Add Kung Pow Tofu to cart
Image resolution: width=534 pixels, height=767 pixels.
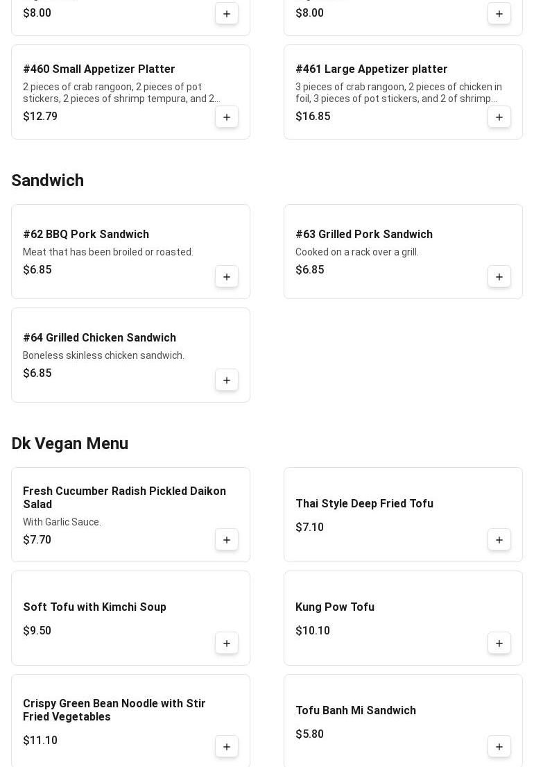499,643
